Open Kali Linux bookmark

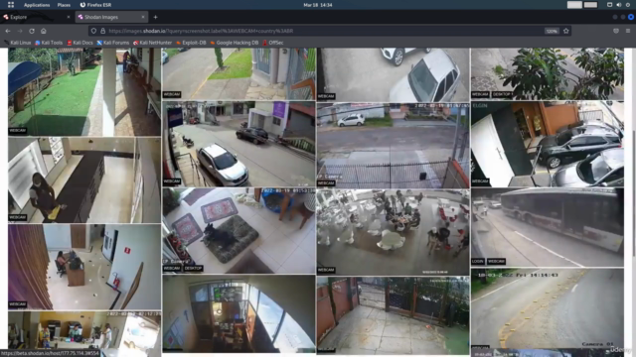18,43
